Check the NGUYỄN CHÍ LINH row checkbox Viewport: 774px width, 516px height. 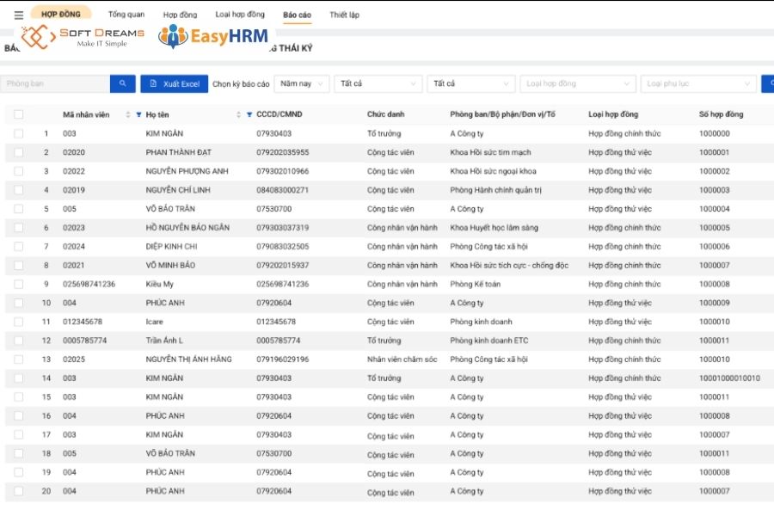(19, 189)
